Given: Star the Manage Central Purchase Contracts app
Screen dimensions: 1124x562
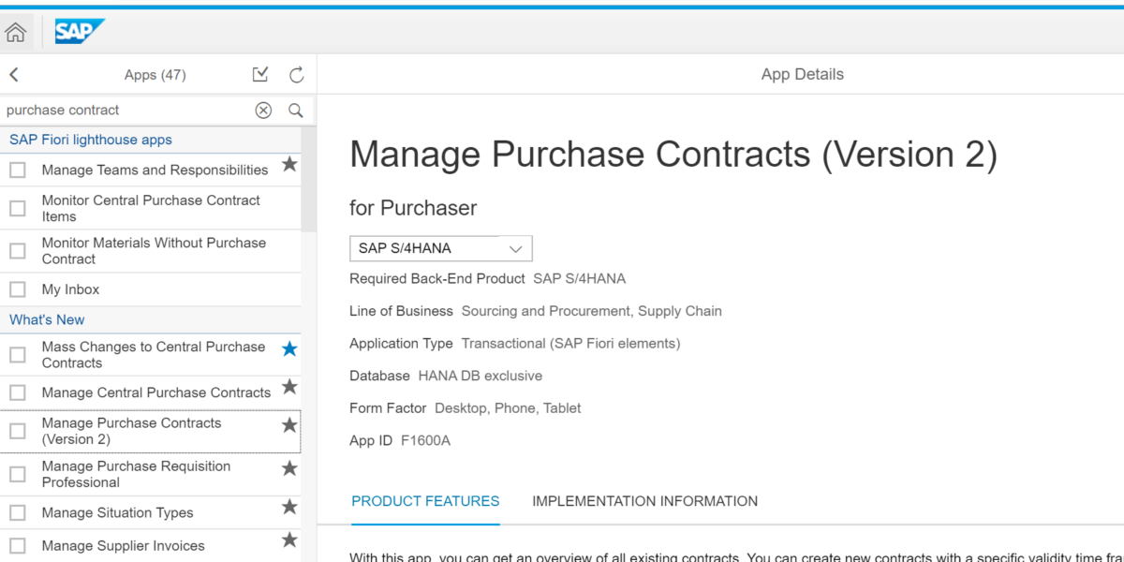Looking at the screenshot, I should click(289, 386).
